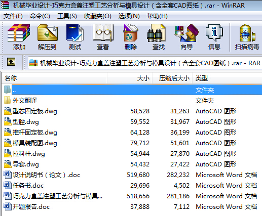The image size is (262, 216).
Task: Select file name 巧克力盒盖注塑工艺分析与模具...
Action: 57,196
